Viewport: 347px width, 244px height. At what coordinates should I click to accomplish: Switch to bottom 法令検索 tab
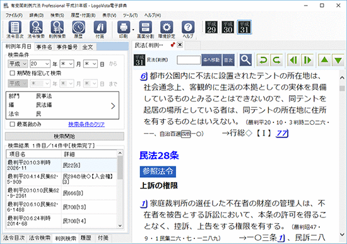(x=40, y=238)
